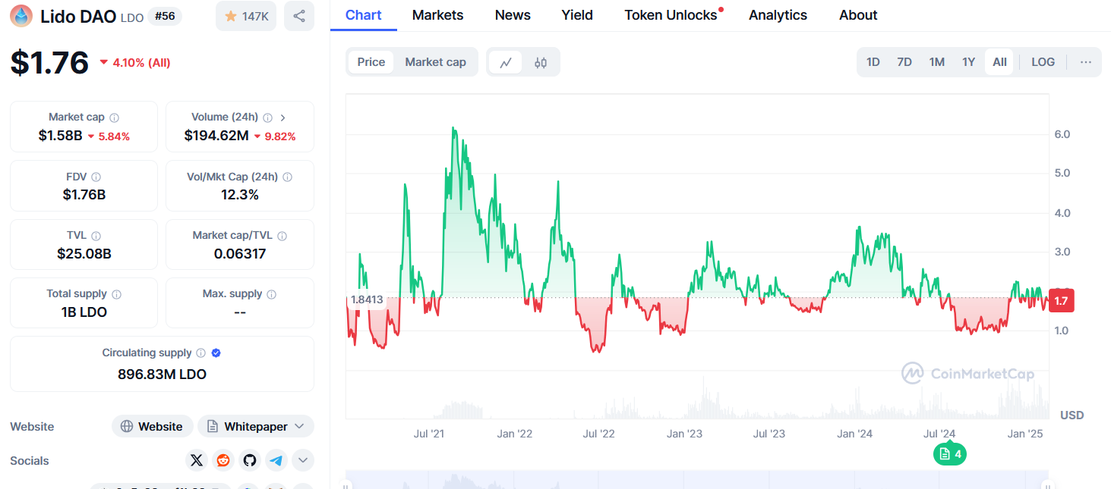
Task: Select the 1Y time range
Action: (x=968, y=62)
